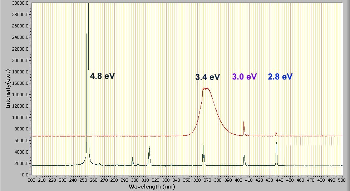Click the dark curve's peak near 405 nm
Viewport: 350px width, 191px height.
coord(244,155)
